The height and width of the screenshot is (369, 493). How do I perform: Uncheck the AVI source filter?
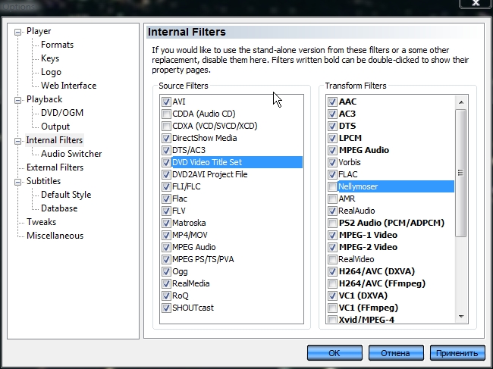[166, 102]
